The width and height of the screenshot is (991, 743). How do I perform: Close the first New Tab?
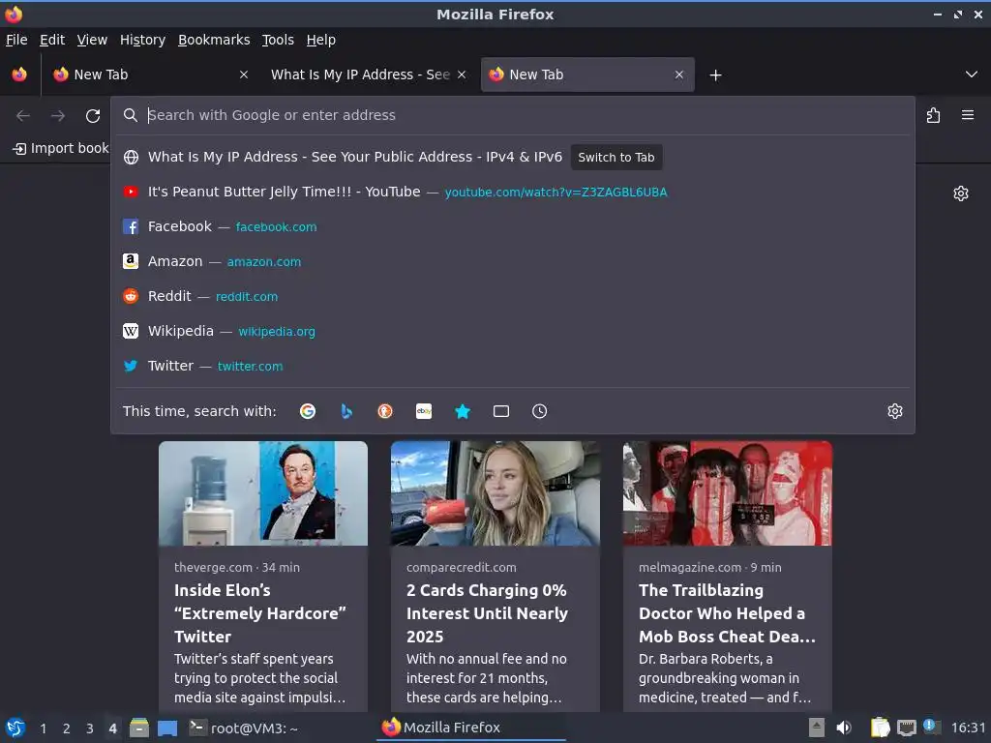[x=244, y=74]
